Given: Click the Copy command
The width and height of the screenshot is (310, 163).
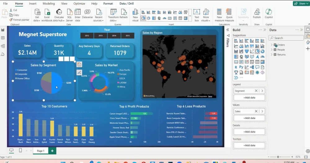Looking at the screenshot, I should tap(14, 15).
